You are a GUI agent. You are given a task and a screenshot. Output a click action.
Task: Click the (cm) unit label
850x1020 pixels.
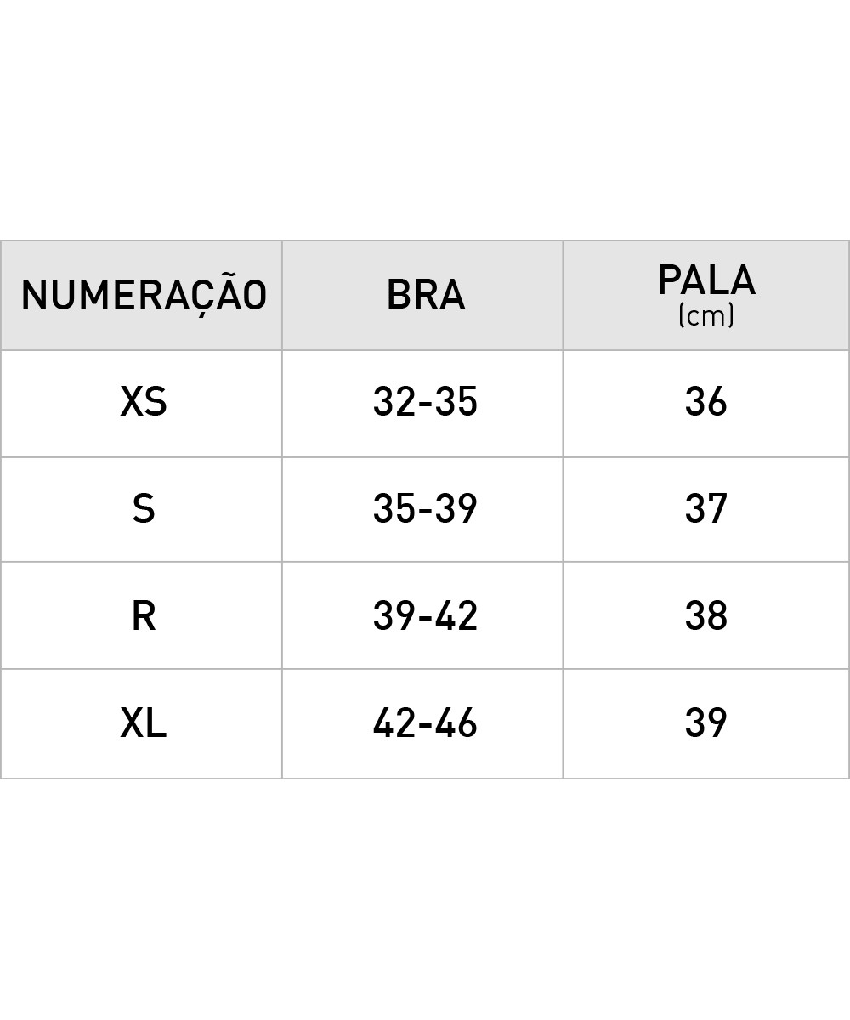pyautogui.click(x=706, y=316)
